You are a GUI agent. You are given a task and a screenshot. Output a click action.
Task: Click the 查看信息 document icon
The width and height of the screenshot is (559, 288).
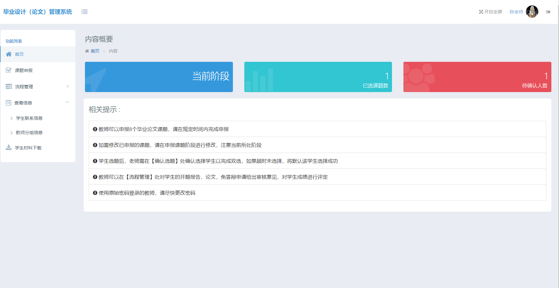9,102
